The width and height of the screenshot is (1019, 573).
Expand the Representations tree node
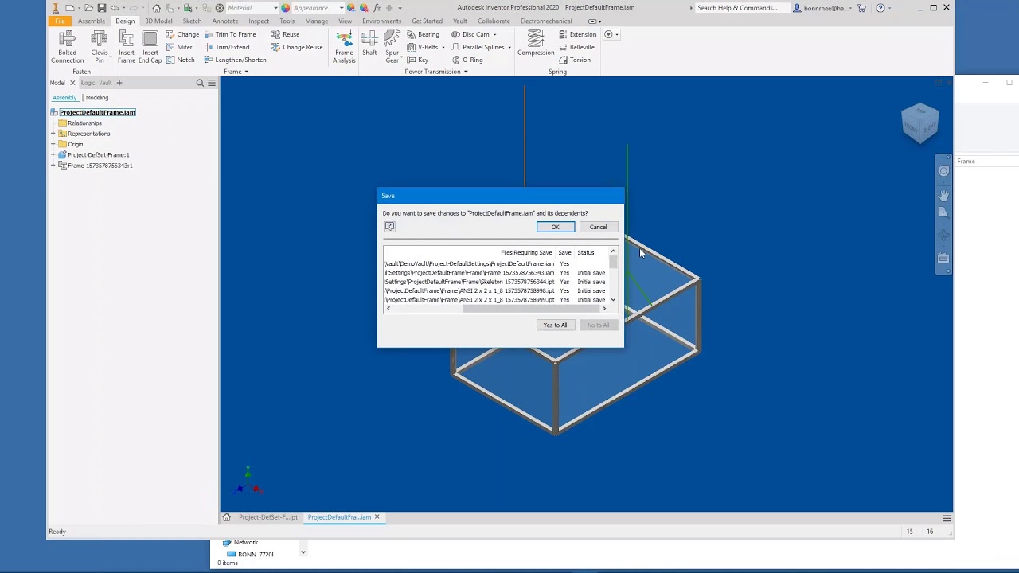click(53, 134)
